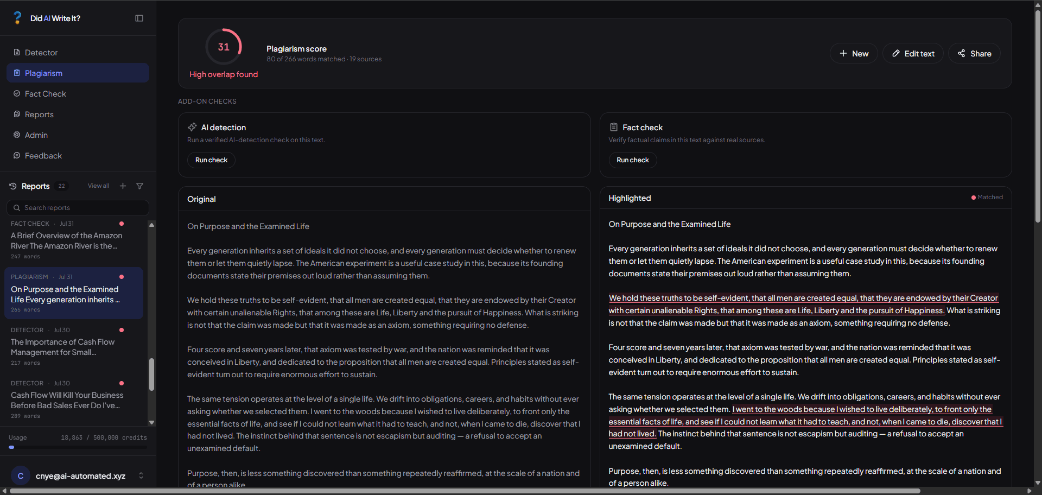The image size is (1042, 495).
Task: Open The Importance of Cash Flow Management report
Action: (74, 346)
